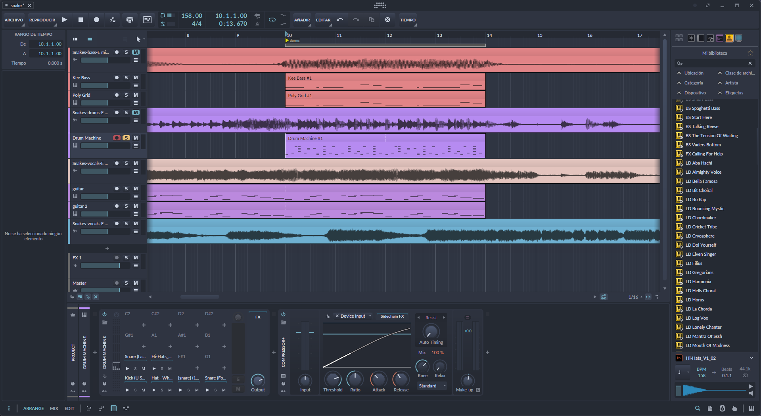
Task: Add a new track with plus button
Action: pyautogui.click(x=107, y=249)
